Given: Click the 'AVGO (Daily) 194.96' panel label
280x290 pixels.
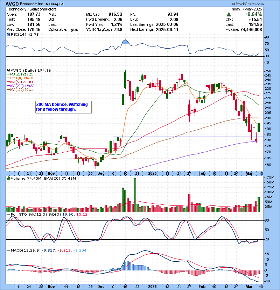Looking at the screenshot, I should click(x=31, y=70).
